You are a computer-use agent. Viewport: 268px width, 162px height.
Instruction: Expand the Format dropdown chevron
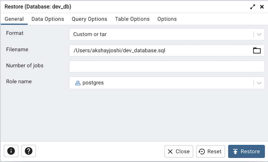coord(259,34)
